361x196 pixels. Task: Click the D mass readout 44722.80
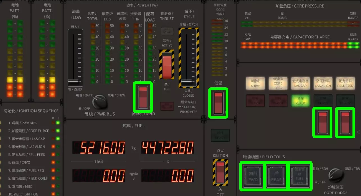point(168,147)
